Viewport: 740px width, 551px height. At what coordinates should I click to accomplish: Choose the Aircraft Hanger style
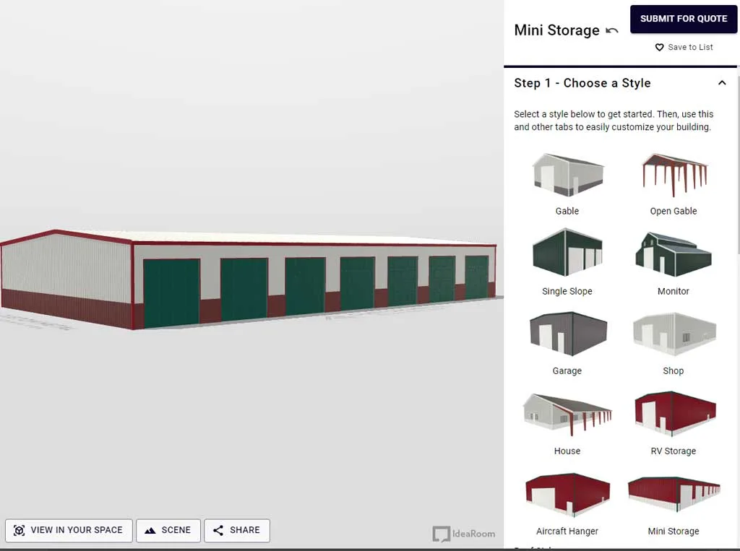click(567, 495)
